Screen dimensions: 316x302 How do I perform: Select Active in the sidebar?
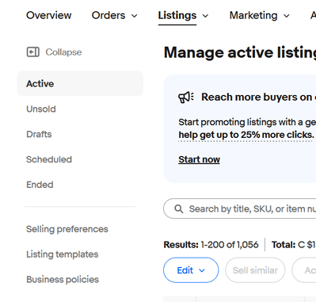80,83
